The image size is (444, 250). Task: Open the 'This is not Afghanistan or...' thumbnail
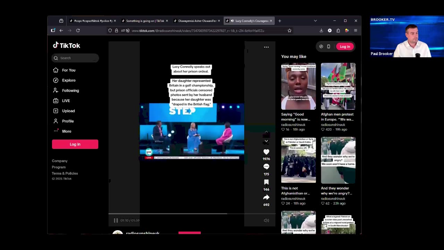coord(298,160)
